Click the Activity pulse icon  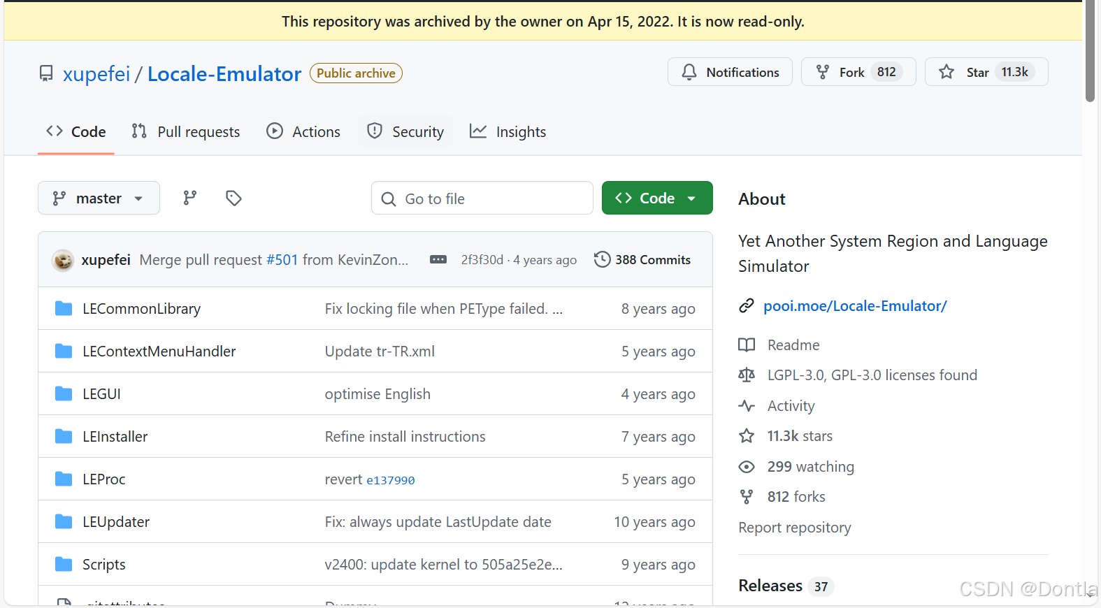[x=747, y=405]
